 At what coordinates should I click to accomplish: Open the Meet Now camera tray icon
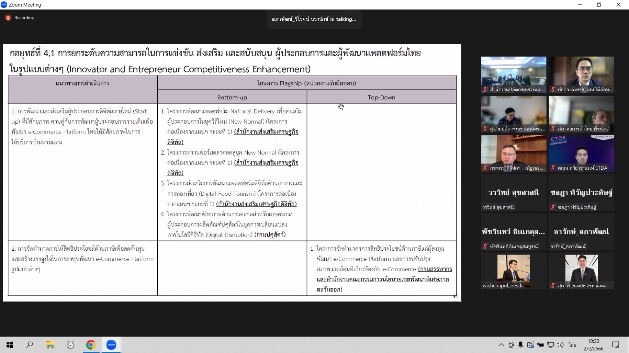[x=511, y=345]
